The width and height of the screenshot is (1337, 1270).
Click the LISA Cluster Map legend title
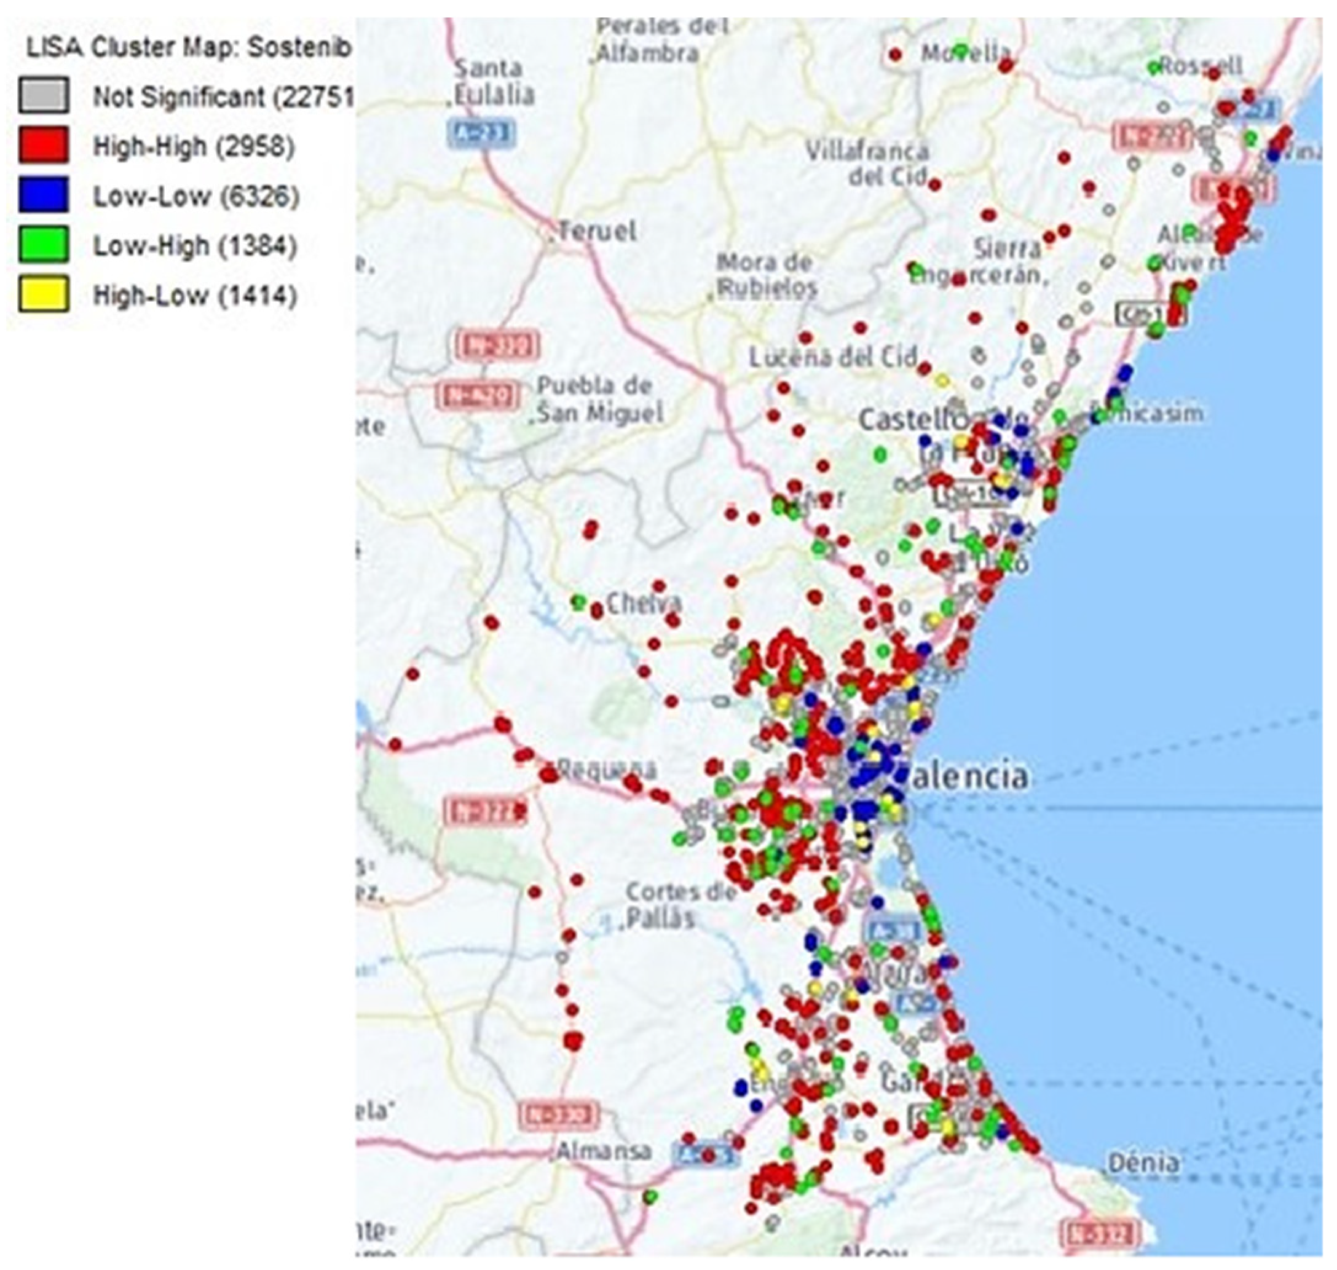tap(189, 47)
